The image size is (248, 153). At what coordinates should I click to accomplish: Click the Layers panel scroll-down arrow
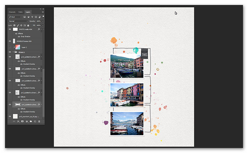point(43,118)
